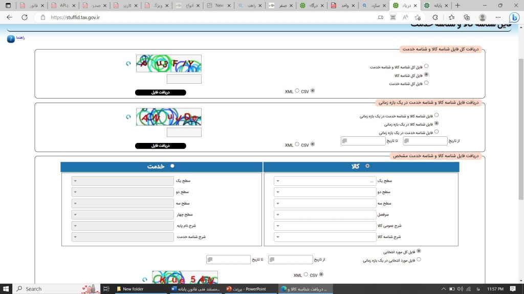Screen dimensions: 524x294
Task: Refresh the first captcha image
Action: (128, 63)
